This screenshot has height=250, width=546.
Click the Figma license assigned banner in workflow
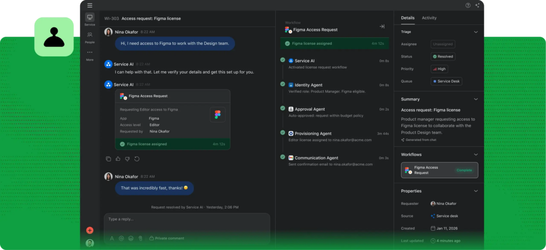pyautogui.click(x=335, y=44)
